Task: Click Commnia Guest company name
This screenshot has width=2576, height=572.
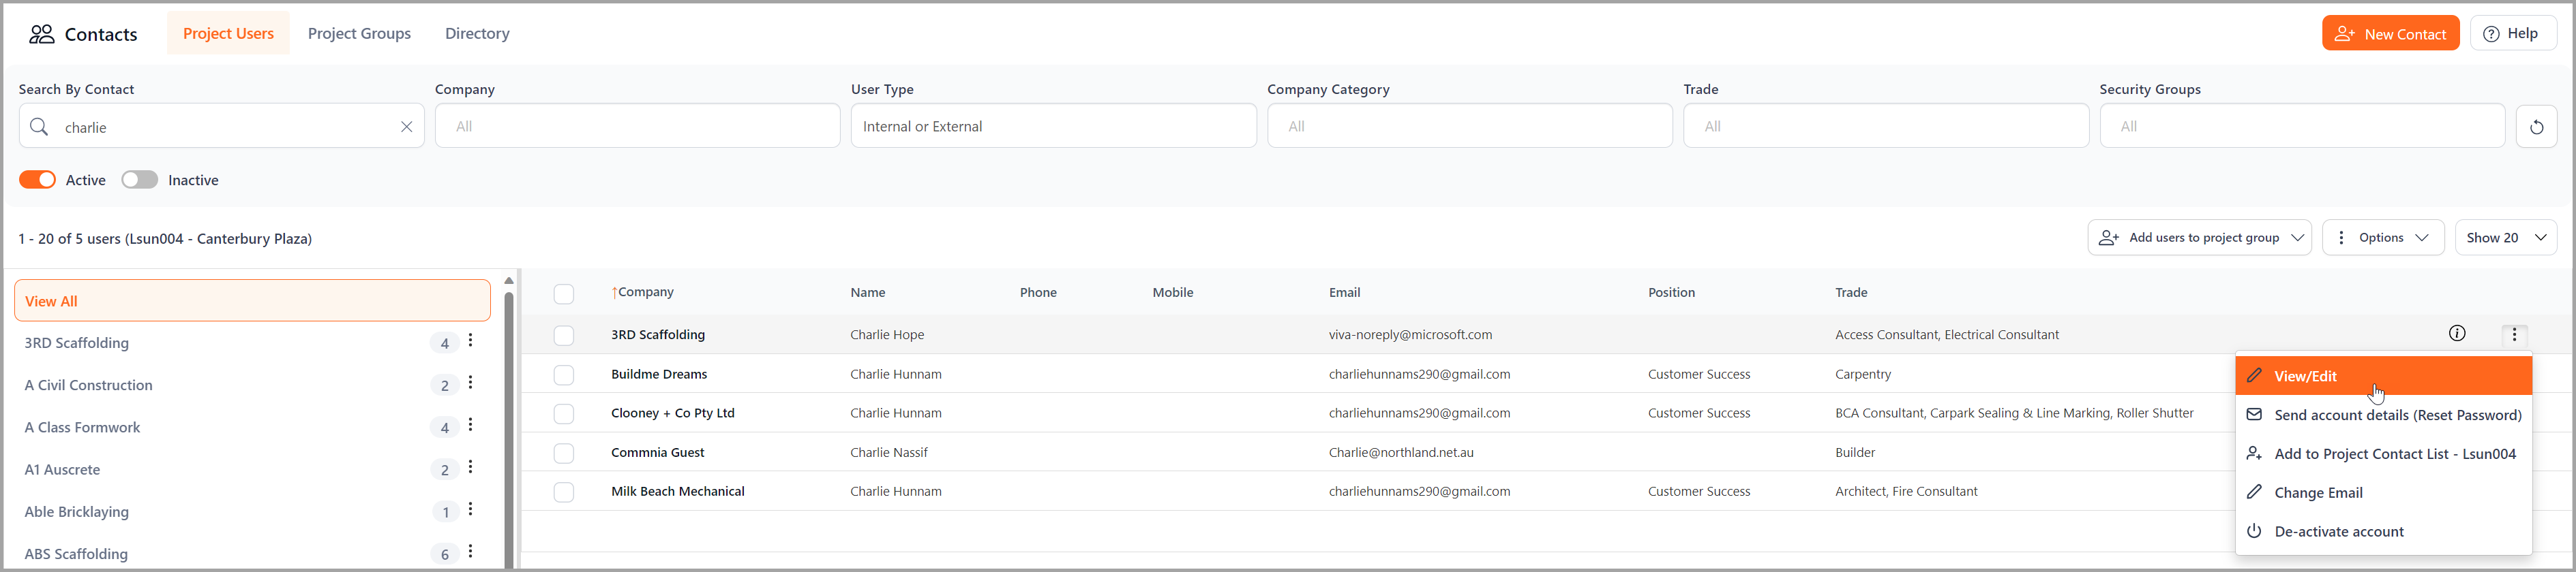Action: pos(658,452)
